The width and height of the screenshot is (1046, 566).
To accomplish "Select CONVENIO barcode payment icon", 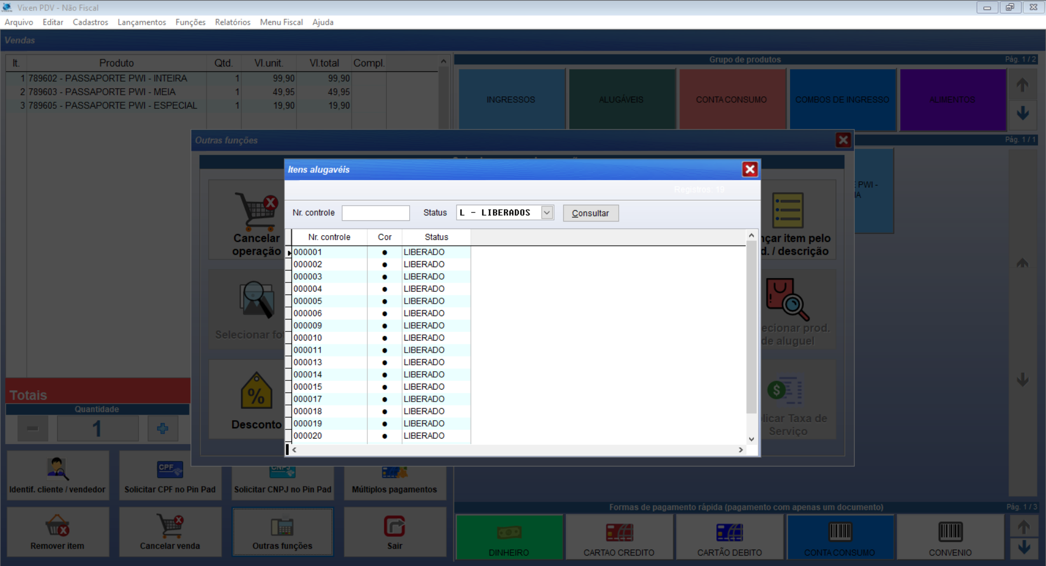I will pyautogui.click(x=950, y=532).
